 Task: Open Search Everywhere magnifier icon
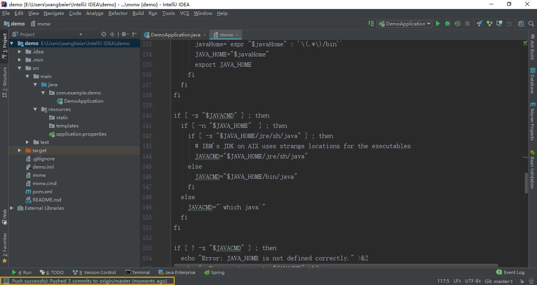(531, 24)
